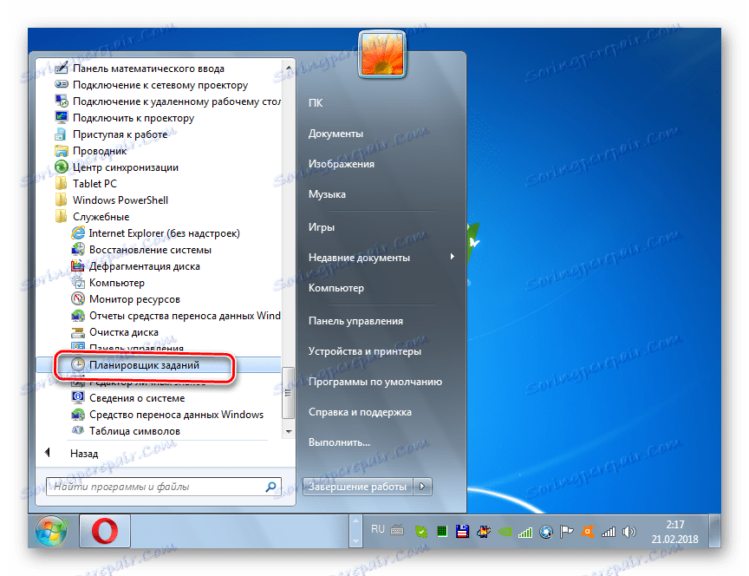This screenshot has height=576, width=749.
Task: Click the programs list scroll-up arrow
Action: click(289, 68)
